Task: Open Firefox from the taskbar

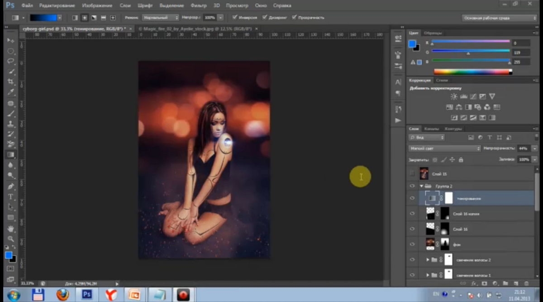Action: coord(62,295)
